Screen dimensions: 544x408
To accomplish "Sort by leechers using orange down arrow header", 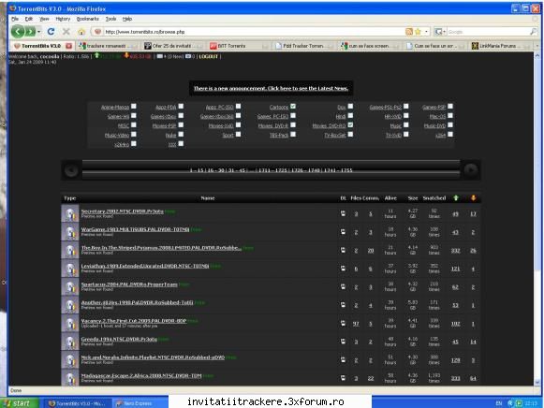I will (x=473, y=198).
